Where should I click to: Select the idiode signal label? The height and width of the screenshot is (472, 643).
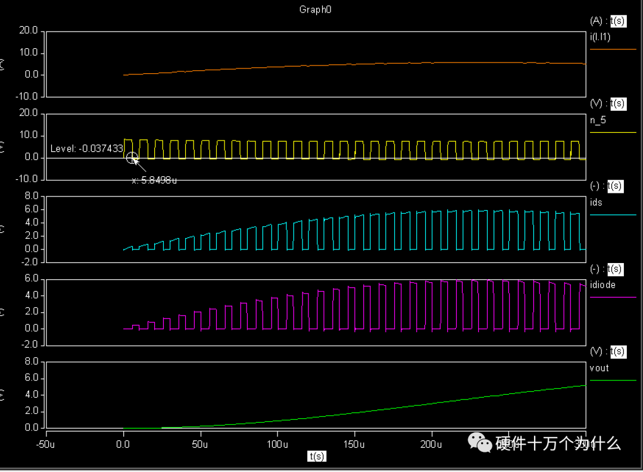(603, 285)
